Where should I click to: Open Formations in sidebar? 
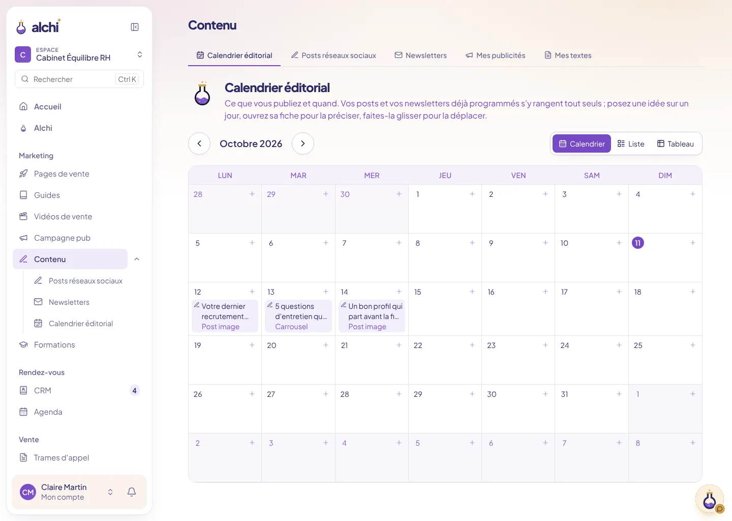pos(79,345)
